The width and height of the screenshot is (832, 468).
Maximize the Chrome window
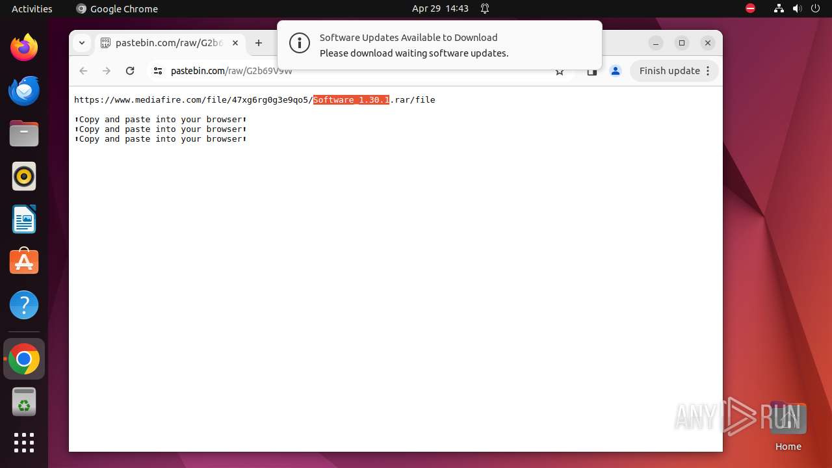pyautogui.click(x=682, y=43)
